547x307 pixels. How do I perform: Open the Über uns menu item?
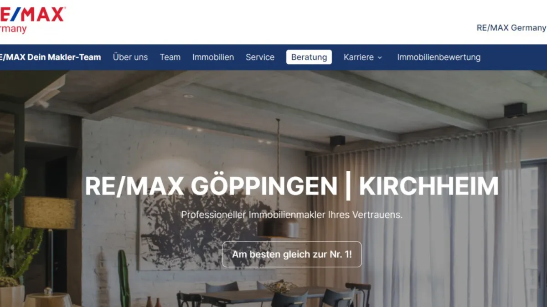coord(130,57)
